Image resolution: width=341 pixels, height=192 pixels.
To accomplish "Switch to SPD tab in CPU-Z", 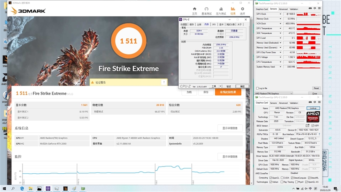I will [x=214, y=24].
